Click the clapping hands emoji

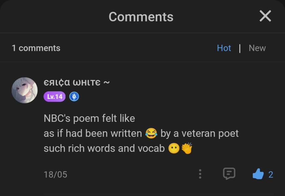(x=187, y=149)
